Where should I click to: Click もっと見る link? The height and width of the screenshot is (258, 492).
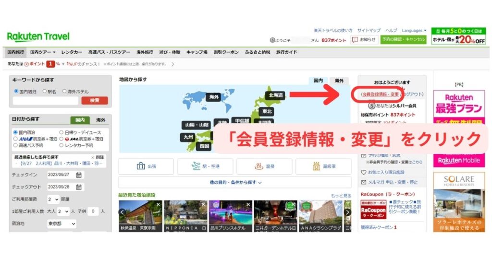(x=341, y=196)
